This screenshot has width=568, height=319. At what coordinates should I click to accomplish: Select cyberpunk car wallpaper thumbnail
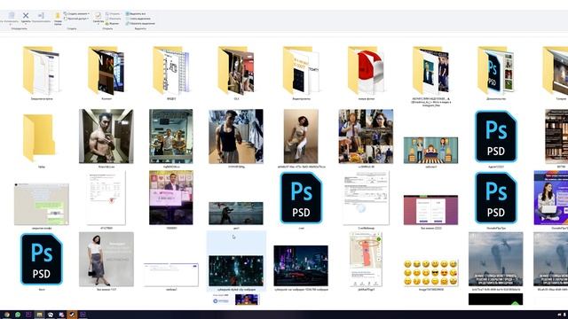click(x=301, y=266)
